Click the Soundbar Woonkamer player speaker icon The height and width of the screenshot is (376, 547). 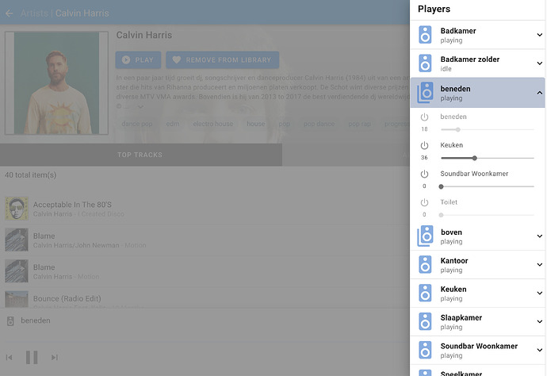coord(425,350)
